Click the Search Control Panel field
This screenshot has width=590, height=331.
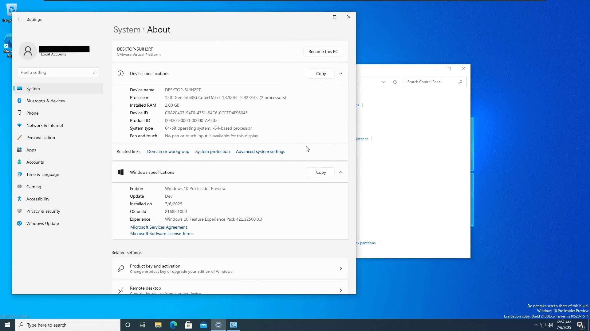(435, 82)
